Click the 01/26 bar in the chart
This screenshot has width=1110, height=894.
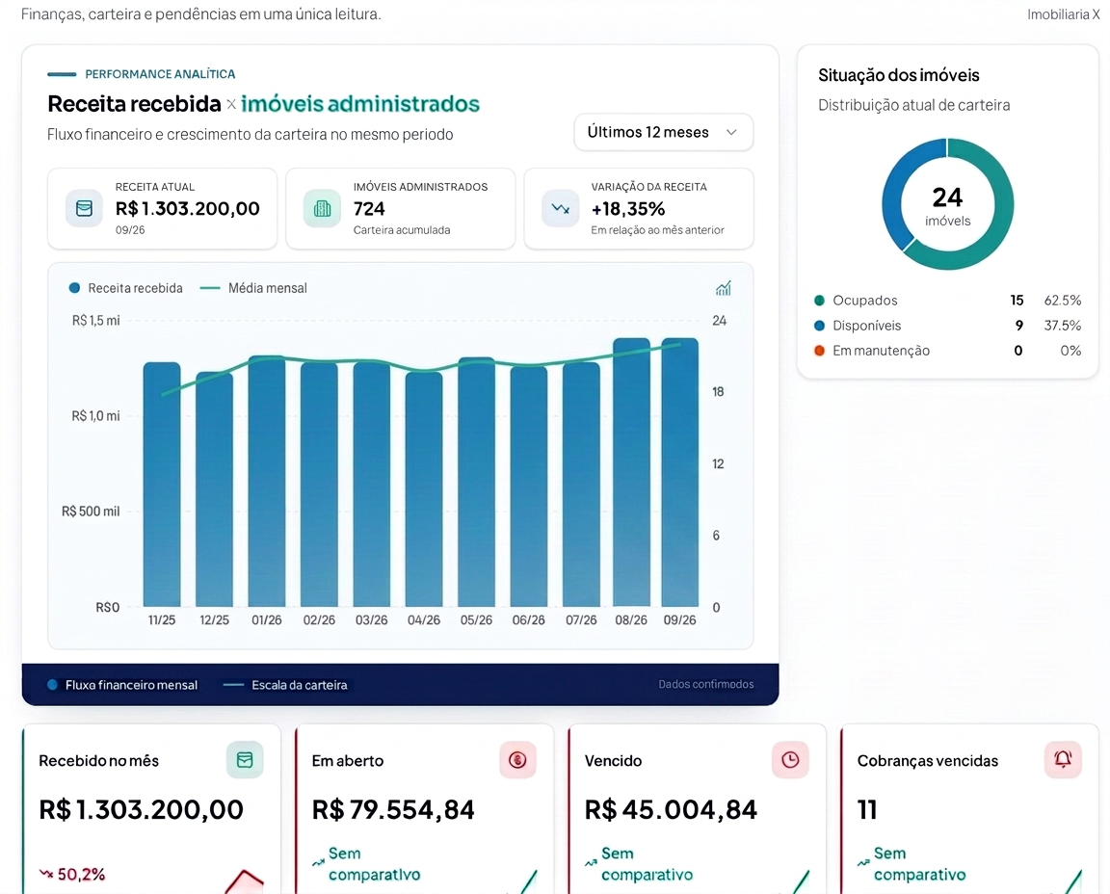[267, 482]
